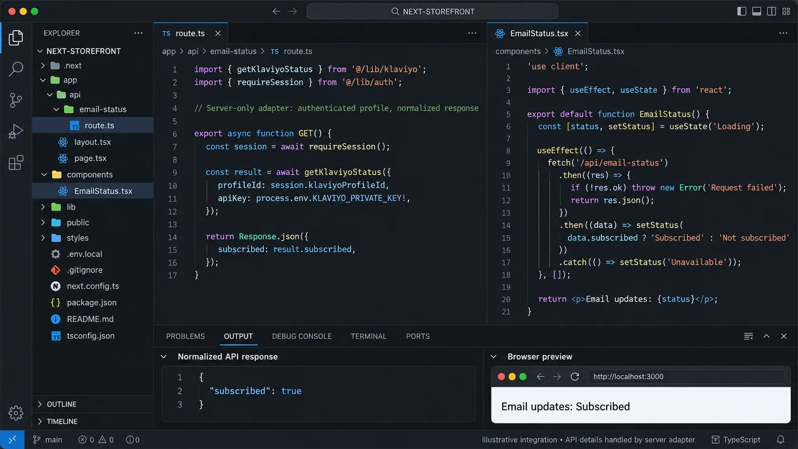The image size is (798, 449).
Task: Switch to the DEBUG CONSOLE tab
Action: coord(302,336)
